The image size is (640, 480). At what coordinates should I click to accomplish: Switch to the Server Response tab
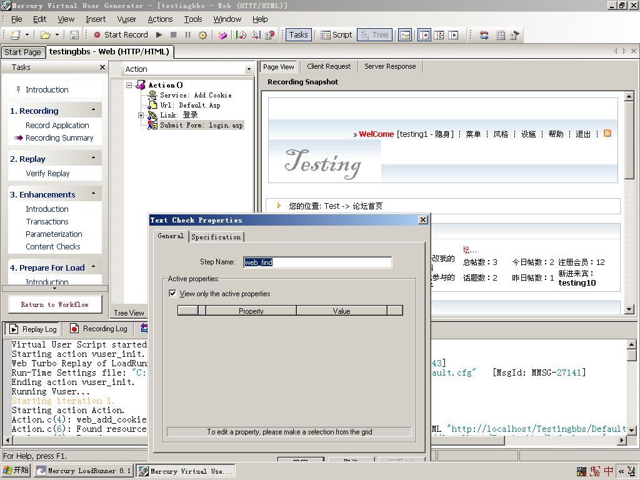click(390, 66)
